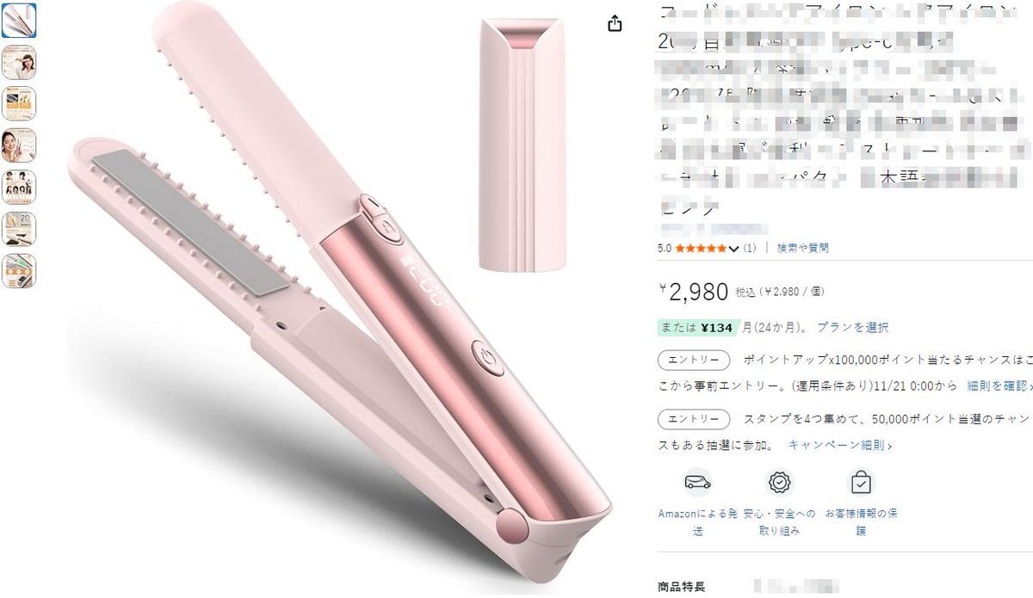Click the share icon above the product image
The width and height of the screenshot is (1033, 598).
615,24
